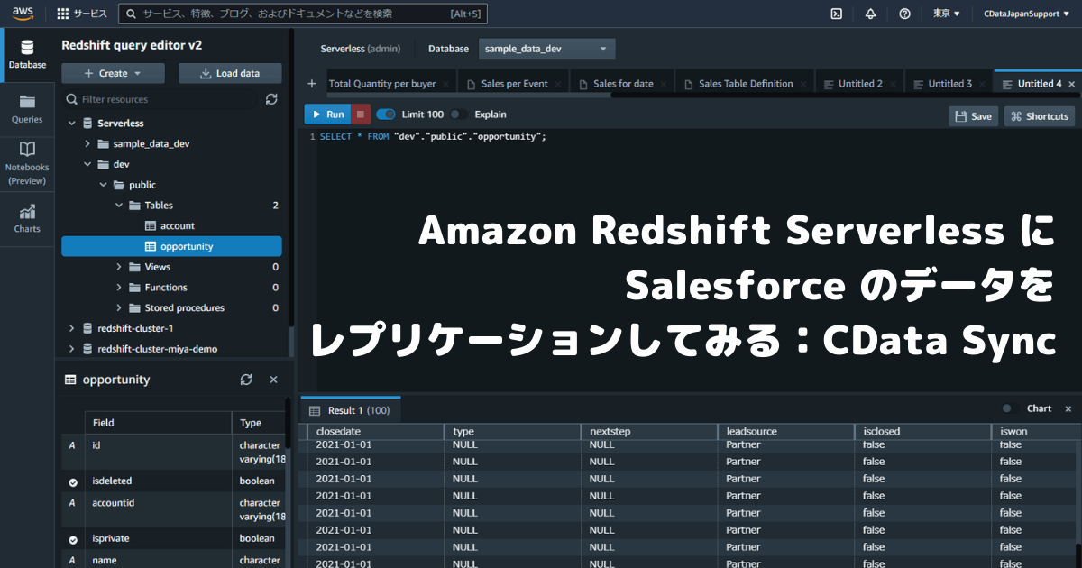Refresh the resource tree
Image resolution: width=1082 pixels, height=568 pixels.
tap(271, 100)
